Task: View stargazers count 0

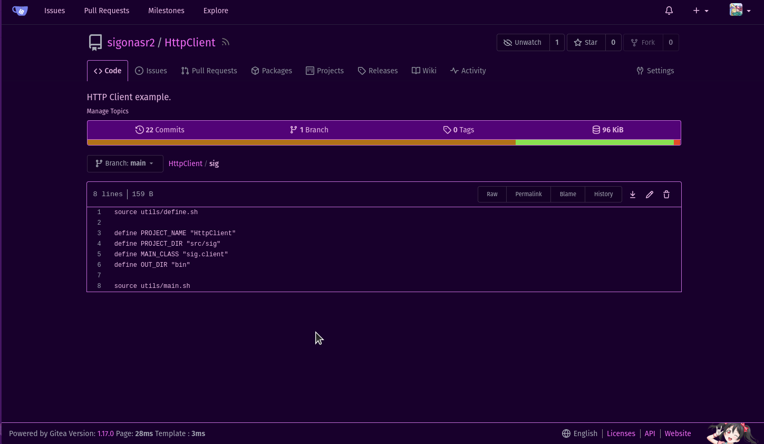Action: [x=613, y=43]
